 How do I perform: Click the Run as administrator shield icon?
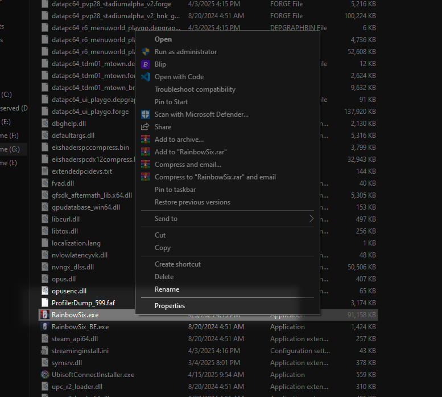click(146, 52)
